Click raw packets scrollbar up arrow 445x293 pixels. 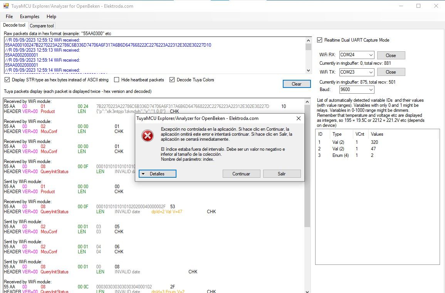[309, 40]
